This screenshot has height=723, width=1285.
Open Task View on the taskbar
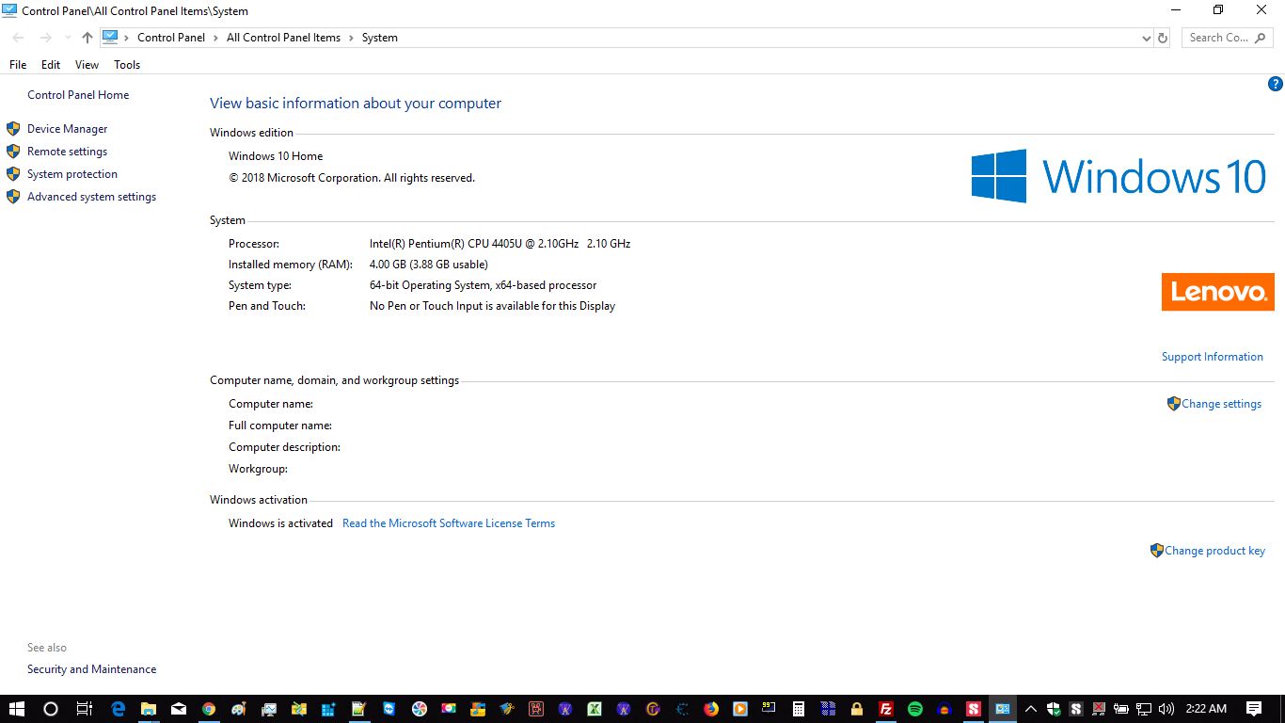click(x=84, y=709)
